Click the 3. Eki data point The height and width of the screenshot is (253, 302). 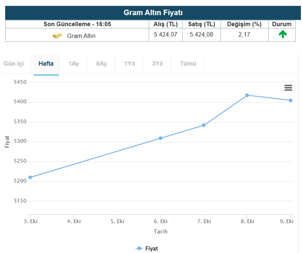[x=30, y=177]
